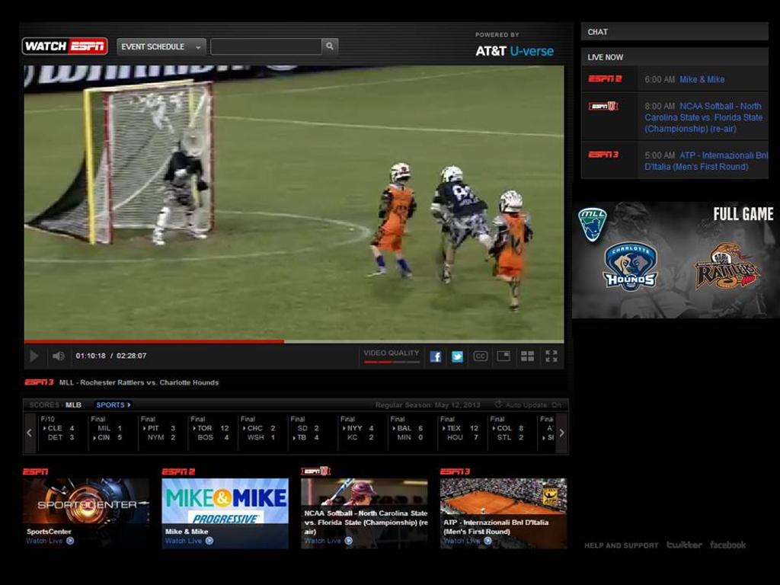Screen dimensions: 780x585
Task: Open the Facebook footer link
Action: click(727, 545)
